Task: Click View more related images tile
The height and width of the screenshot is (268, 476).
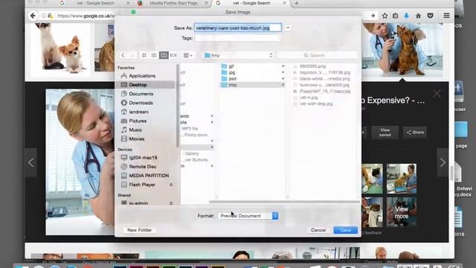Action: tap(402, 212)
